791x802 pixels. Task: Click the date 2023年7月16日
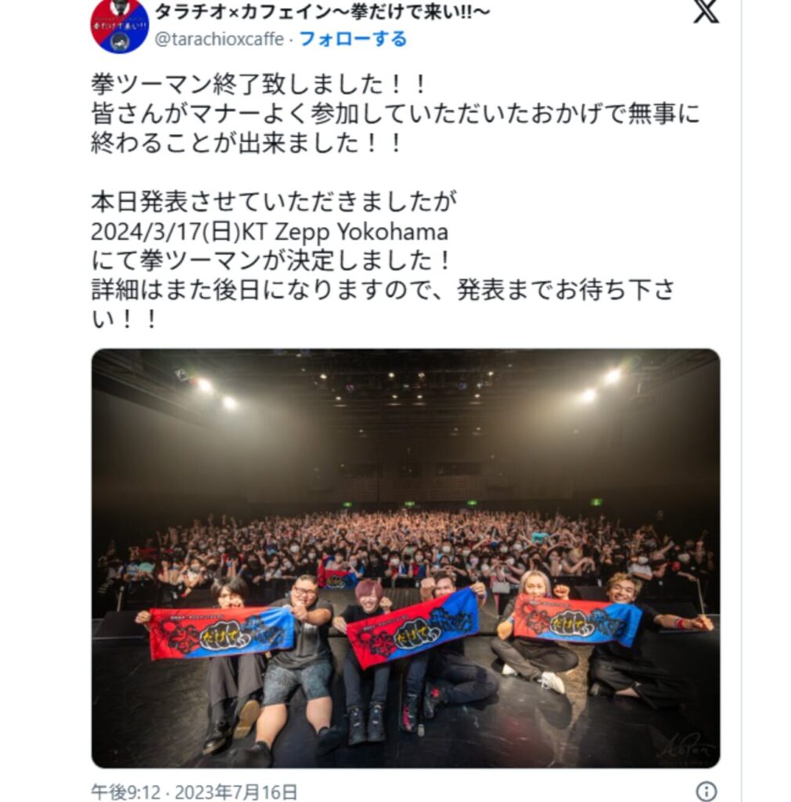[236, 792]
